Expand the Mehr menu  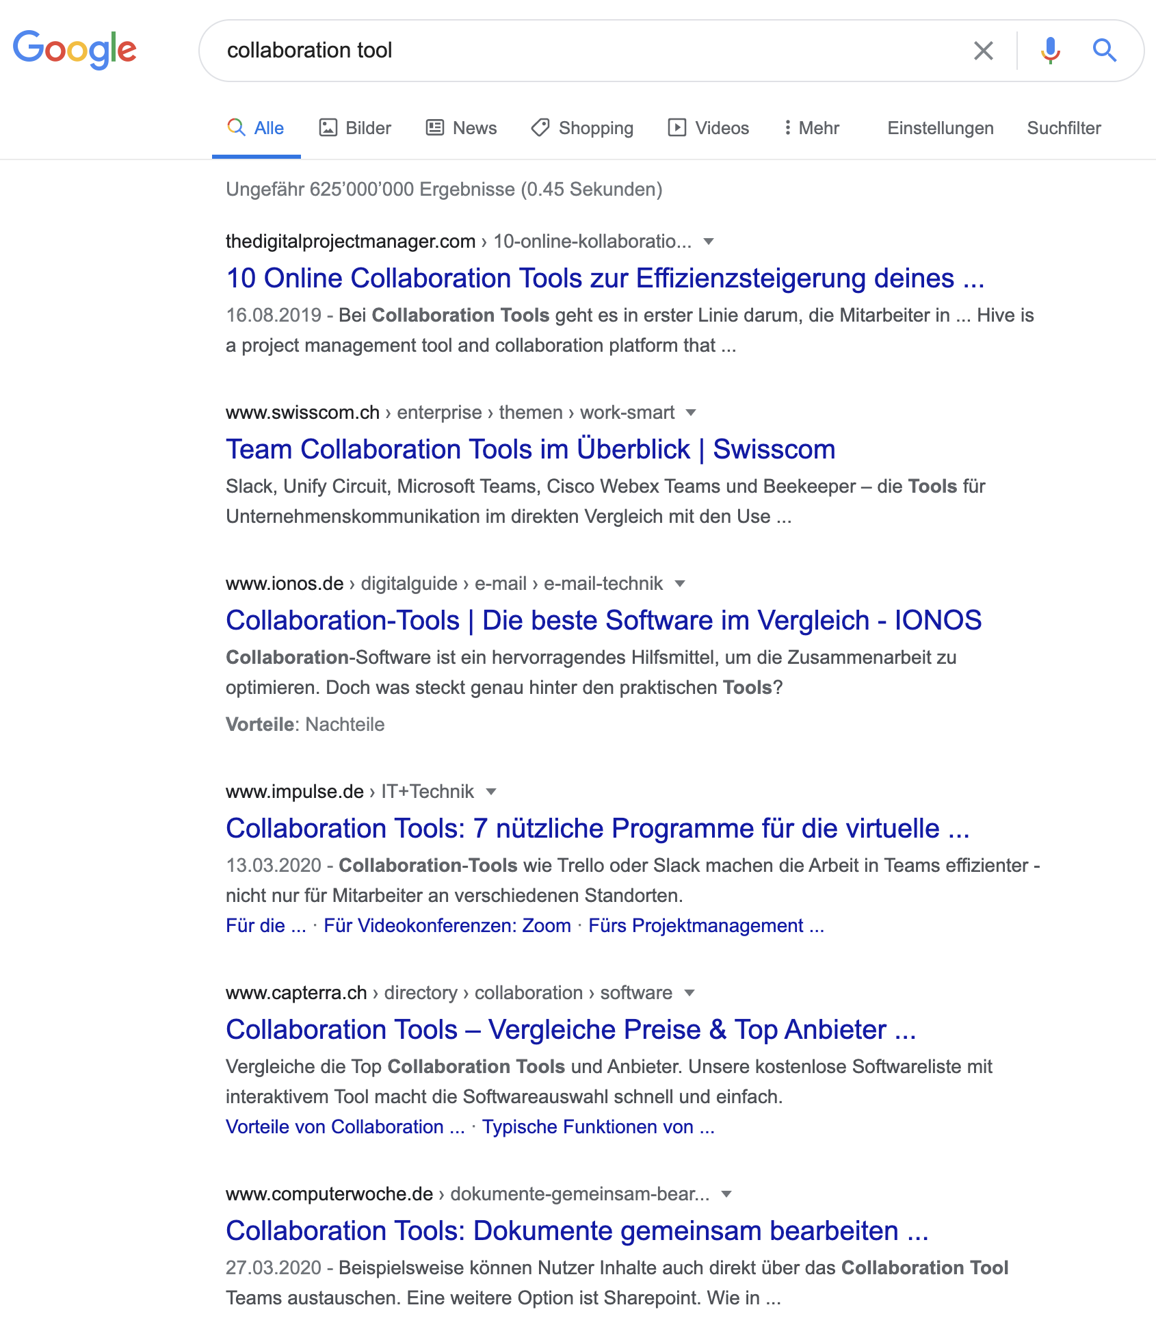tap(811, 128)
